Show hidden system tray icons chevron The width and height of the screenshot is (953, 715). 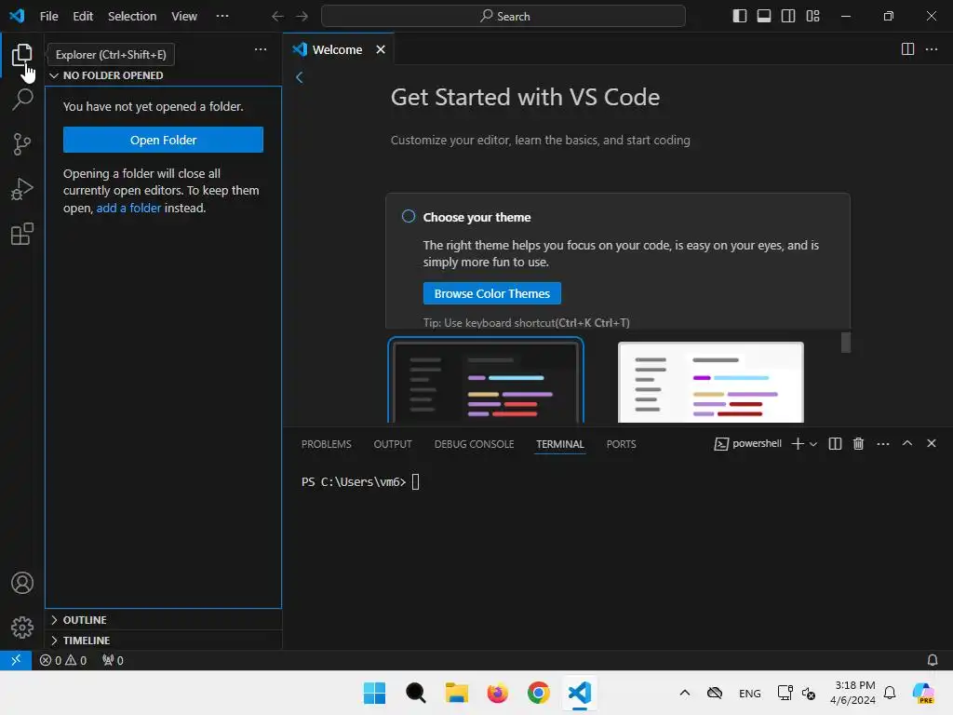tap(684, 693)
